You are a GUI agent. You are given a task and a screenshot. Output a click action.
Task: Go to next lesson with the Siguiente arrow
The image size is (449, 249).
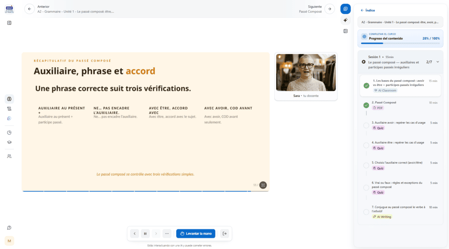click(329, 9)
